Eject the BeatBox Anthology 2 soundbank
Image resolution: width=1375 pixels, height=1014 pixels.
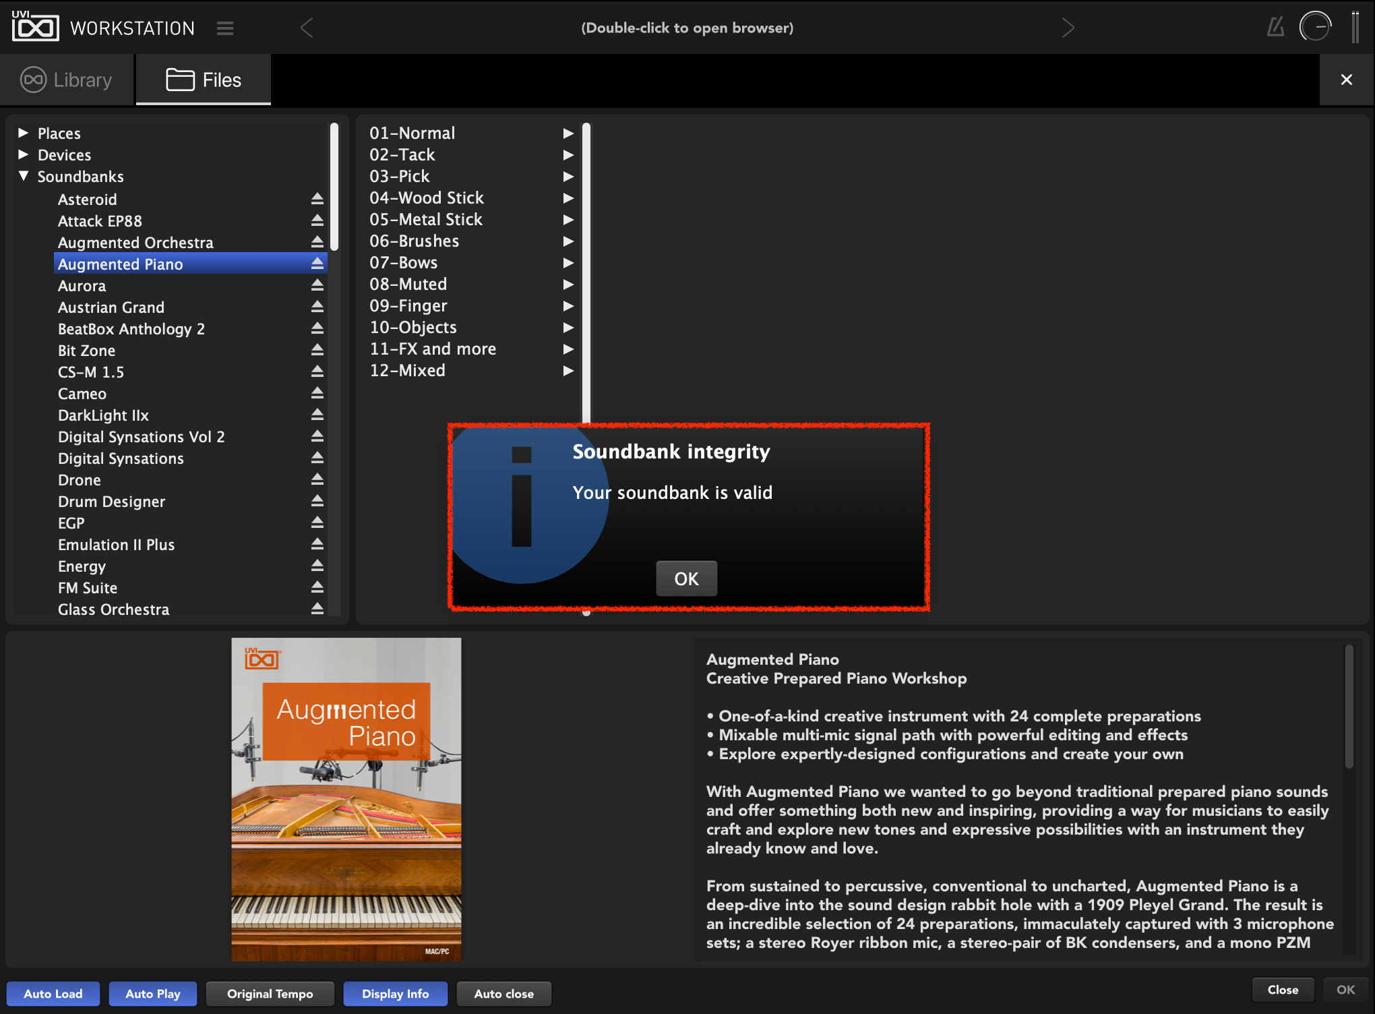coord(317,328)
